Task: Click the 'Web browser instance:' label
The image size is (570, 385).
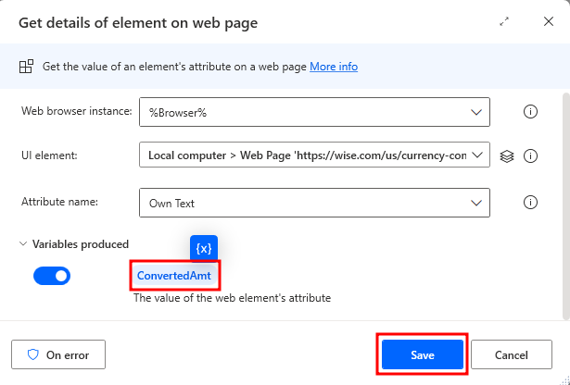Action: point(76,111)
